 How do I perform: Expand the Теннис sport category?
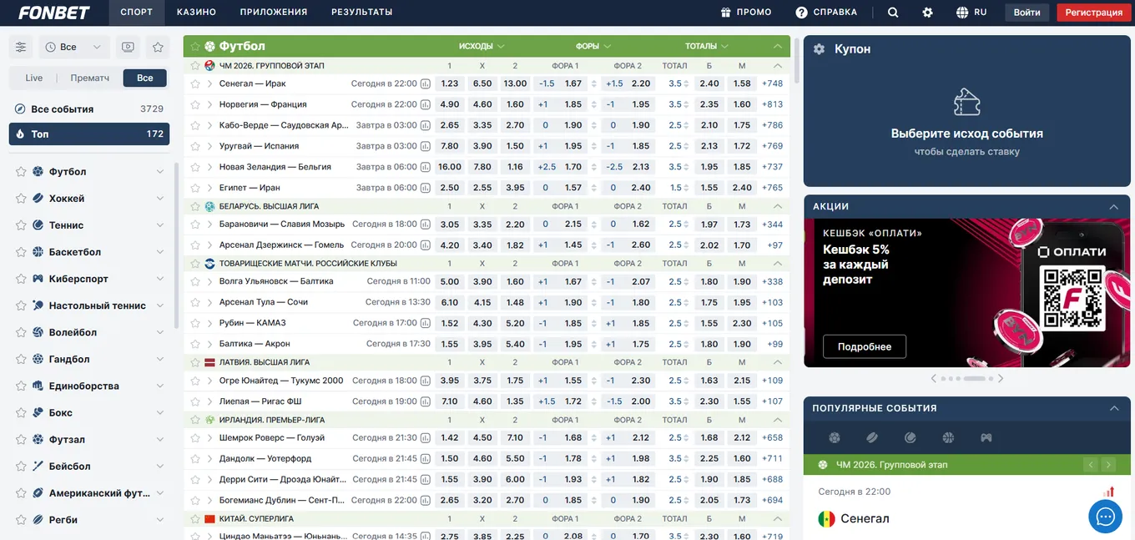159,225
